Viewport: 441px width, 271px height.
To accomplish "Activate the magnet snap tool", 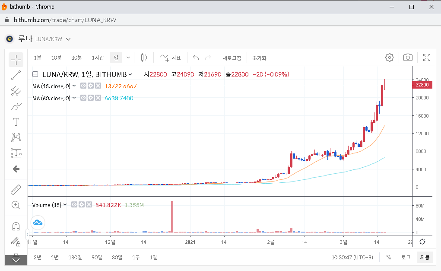I will (16, 226).
